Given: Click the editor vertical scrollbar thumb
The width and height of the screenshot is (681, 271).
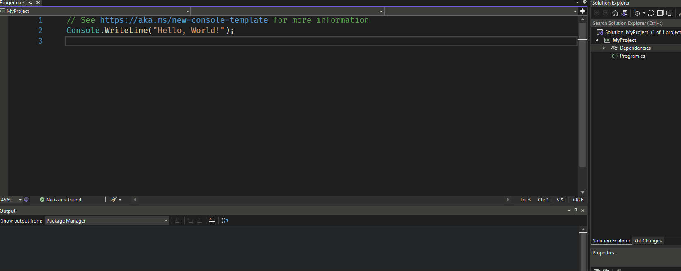Looking at the screenshot, I should point(583,94).
